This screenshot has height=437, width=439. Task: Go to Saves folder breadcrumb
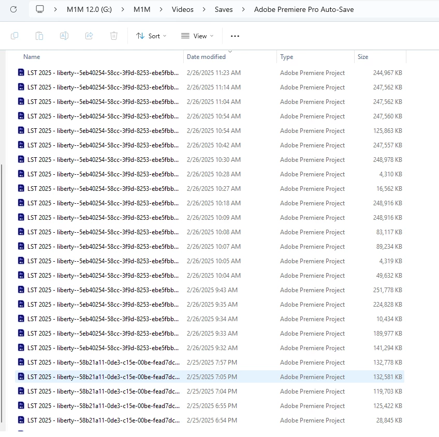(x=224, y=9)
